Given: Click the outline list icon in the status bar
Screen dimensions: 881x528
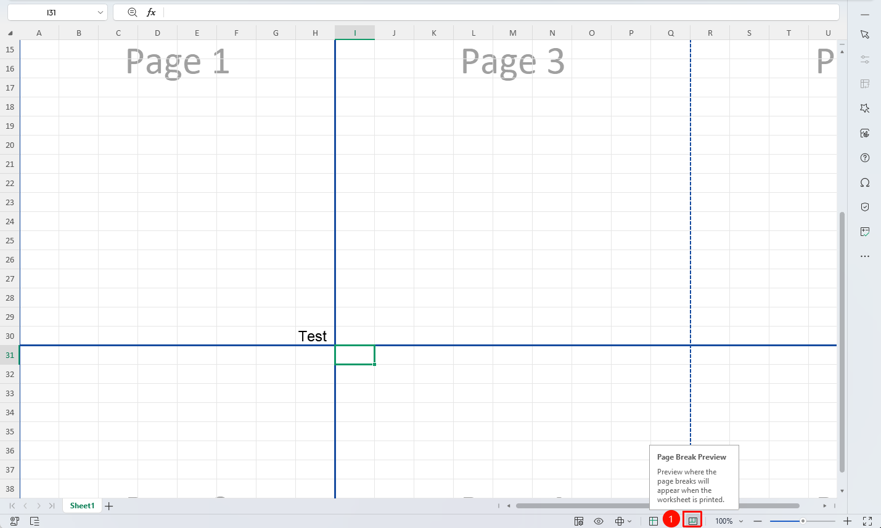Looking at the screenshot, I should coord(35,521).
